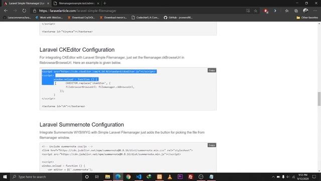Open the clock and date flyout

click(x=303, y=176)
